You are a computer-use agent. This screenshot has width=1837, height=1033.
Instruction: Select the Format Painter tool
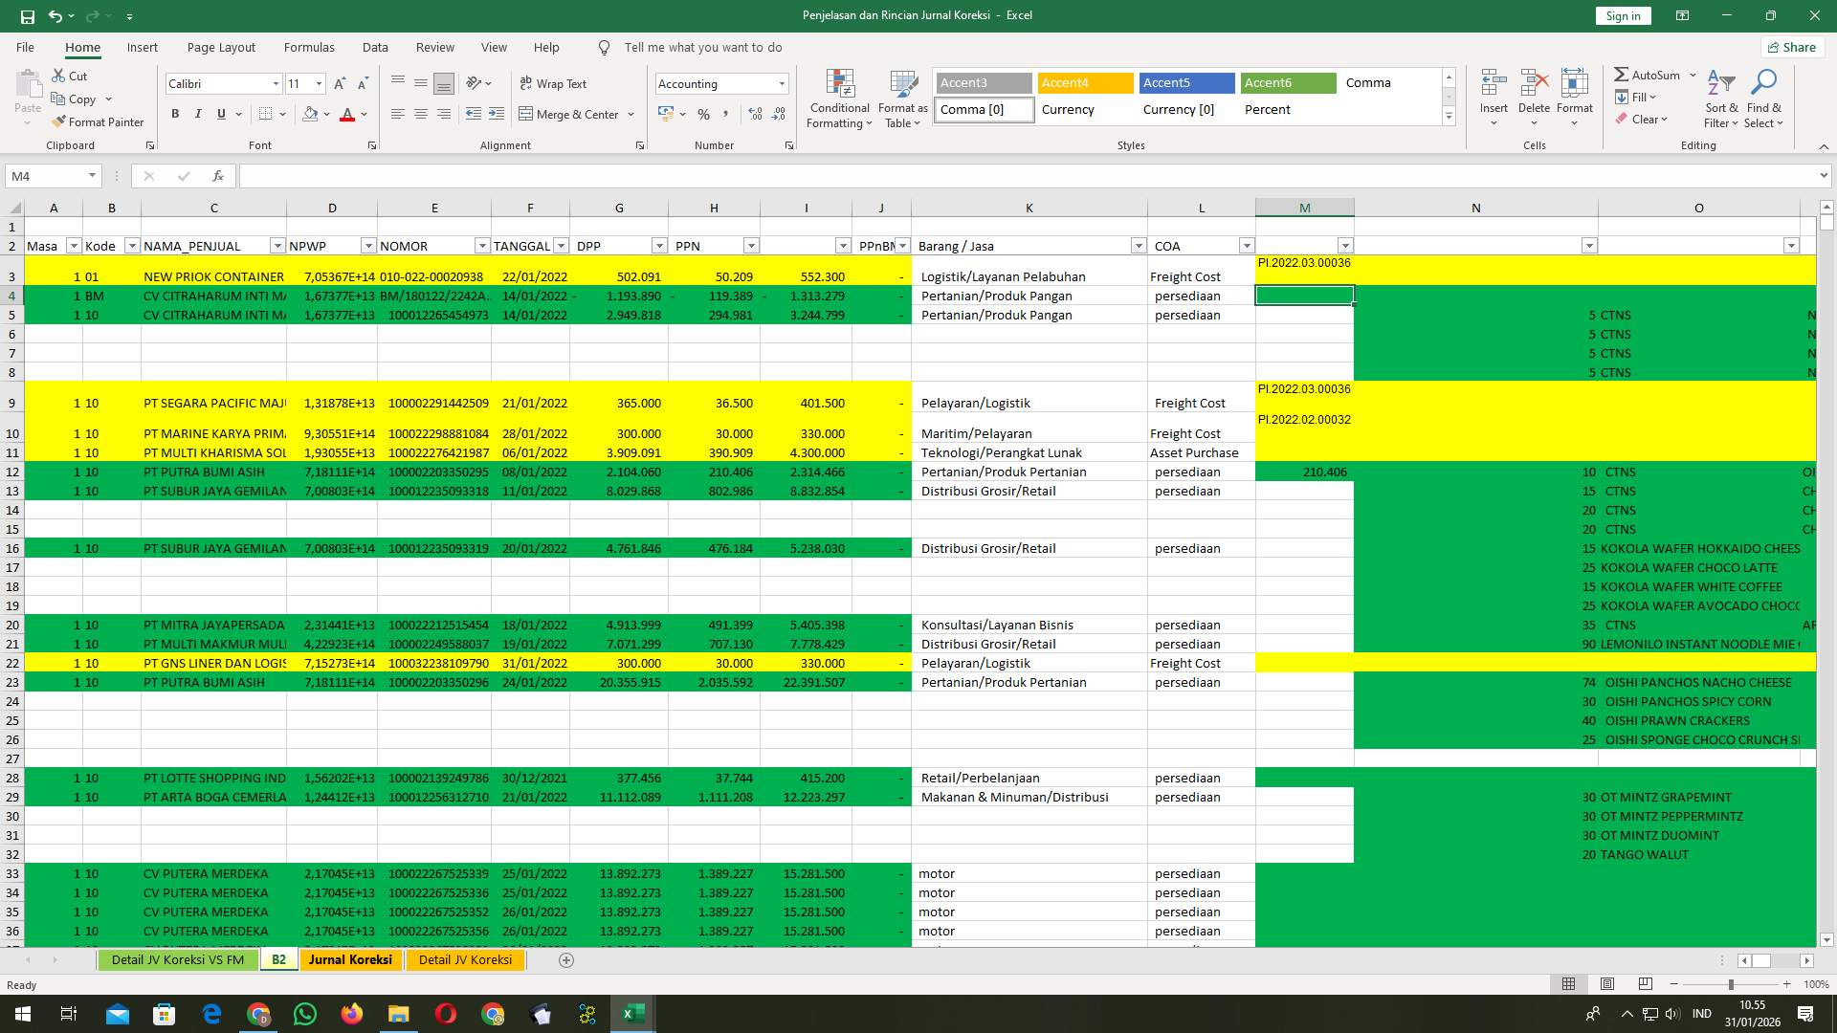coord(99,122)
